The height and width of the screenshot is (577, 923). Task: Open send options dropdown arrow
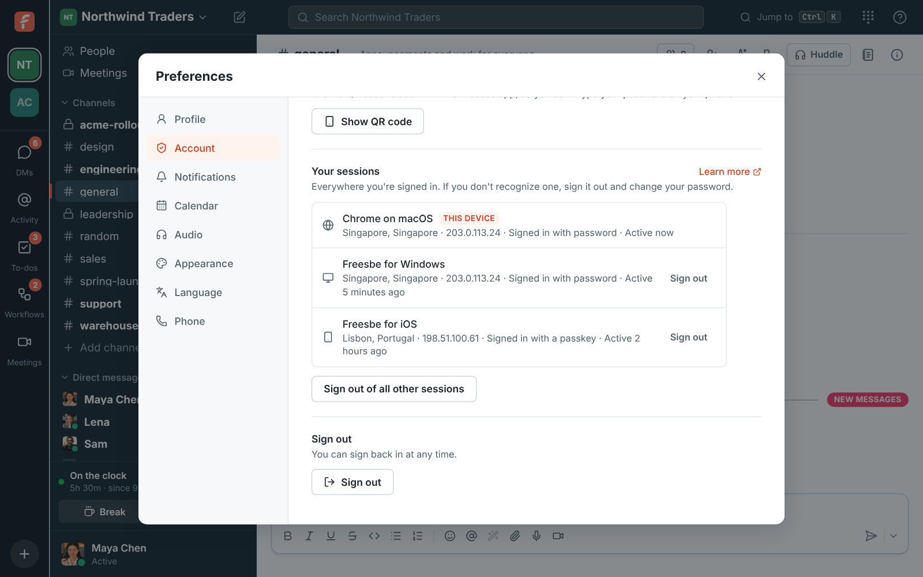893,536
